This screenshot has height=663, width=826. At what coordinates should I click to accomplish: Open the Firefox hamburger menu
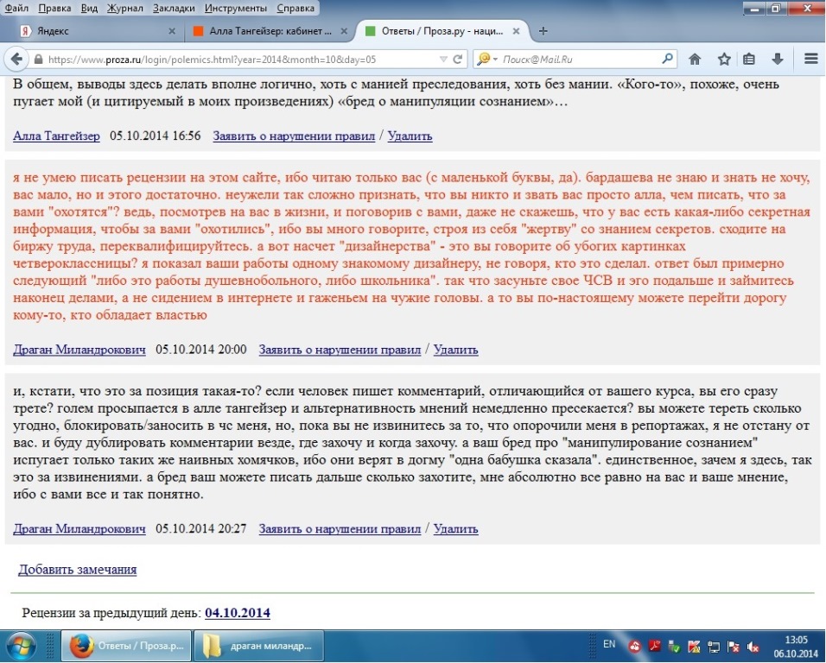811,60
